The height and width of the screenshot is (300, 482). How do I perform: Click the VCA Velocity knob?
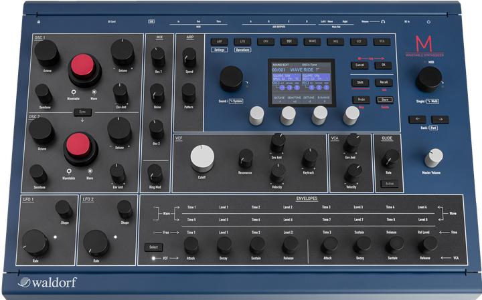click(x=353, y=173)
